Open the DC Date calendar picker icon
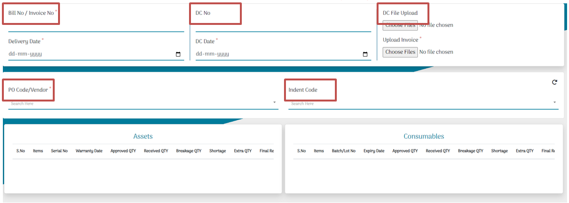The height and width of the screenshot is (203, 569). point(365,55)
